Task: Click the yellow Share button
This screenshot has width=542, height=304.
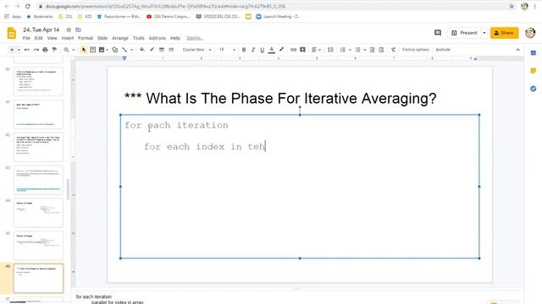Action: click(x=505, y=33)
